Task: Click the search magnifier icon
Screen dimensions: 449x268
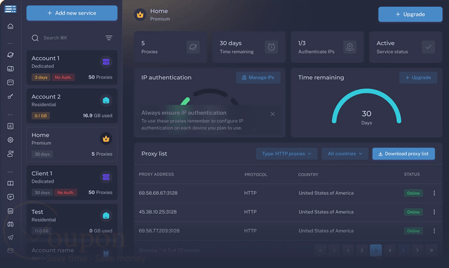Action: tap(35, 38)
